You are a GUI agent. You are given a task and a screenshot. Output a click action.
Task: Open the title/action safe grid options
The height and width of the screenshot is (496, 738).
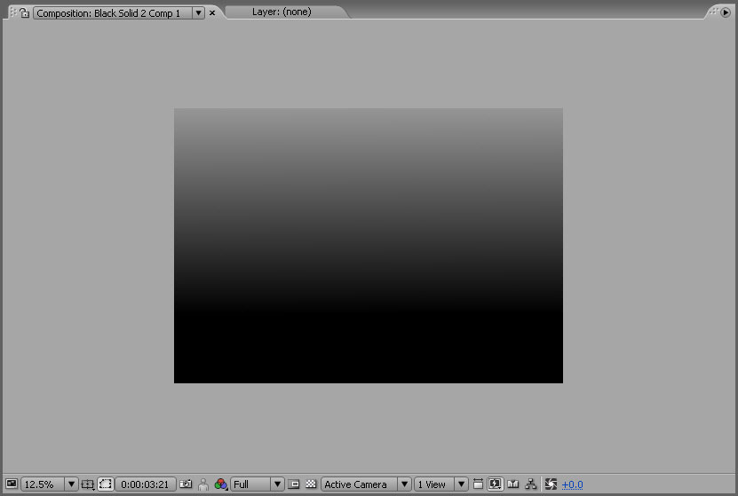(88, 484)
